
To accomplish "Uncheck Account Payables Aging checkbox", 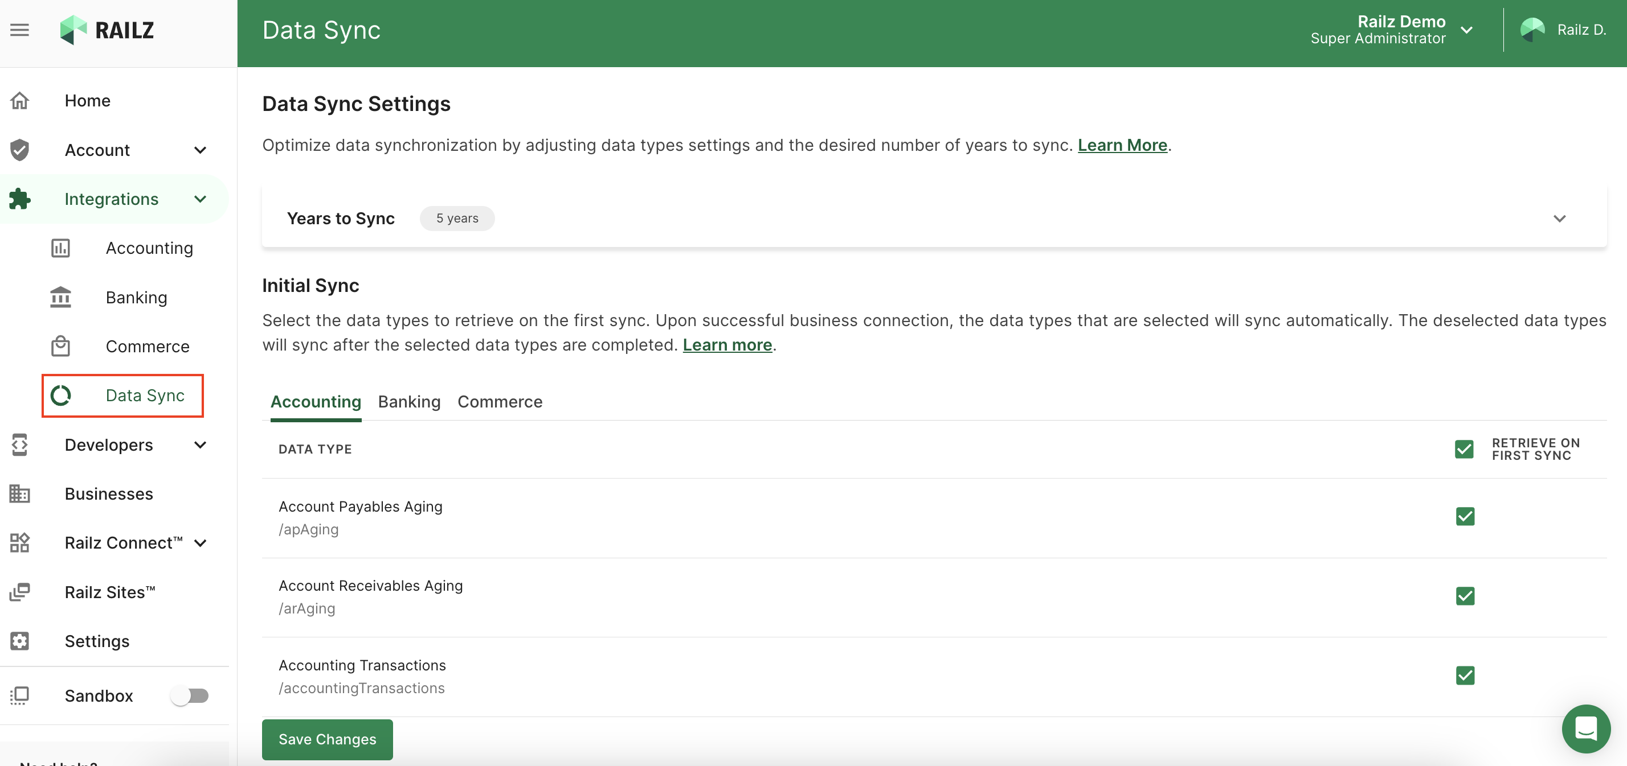I will [x=1465, y=517].
